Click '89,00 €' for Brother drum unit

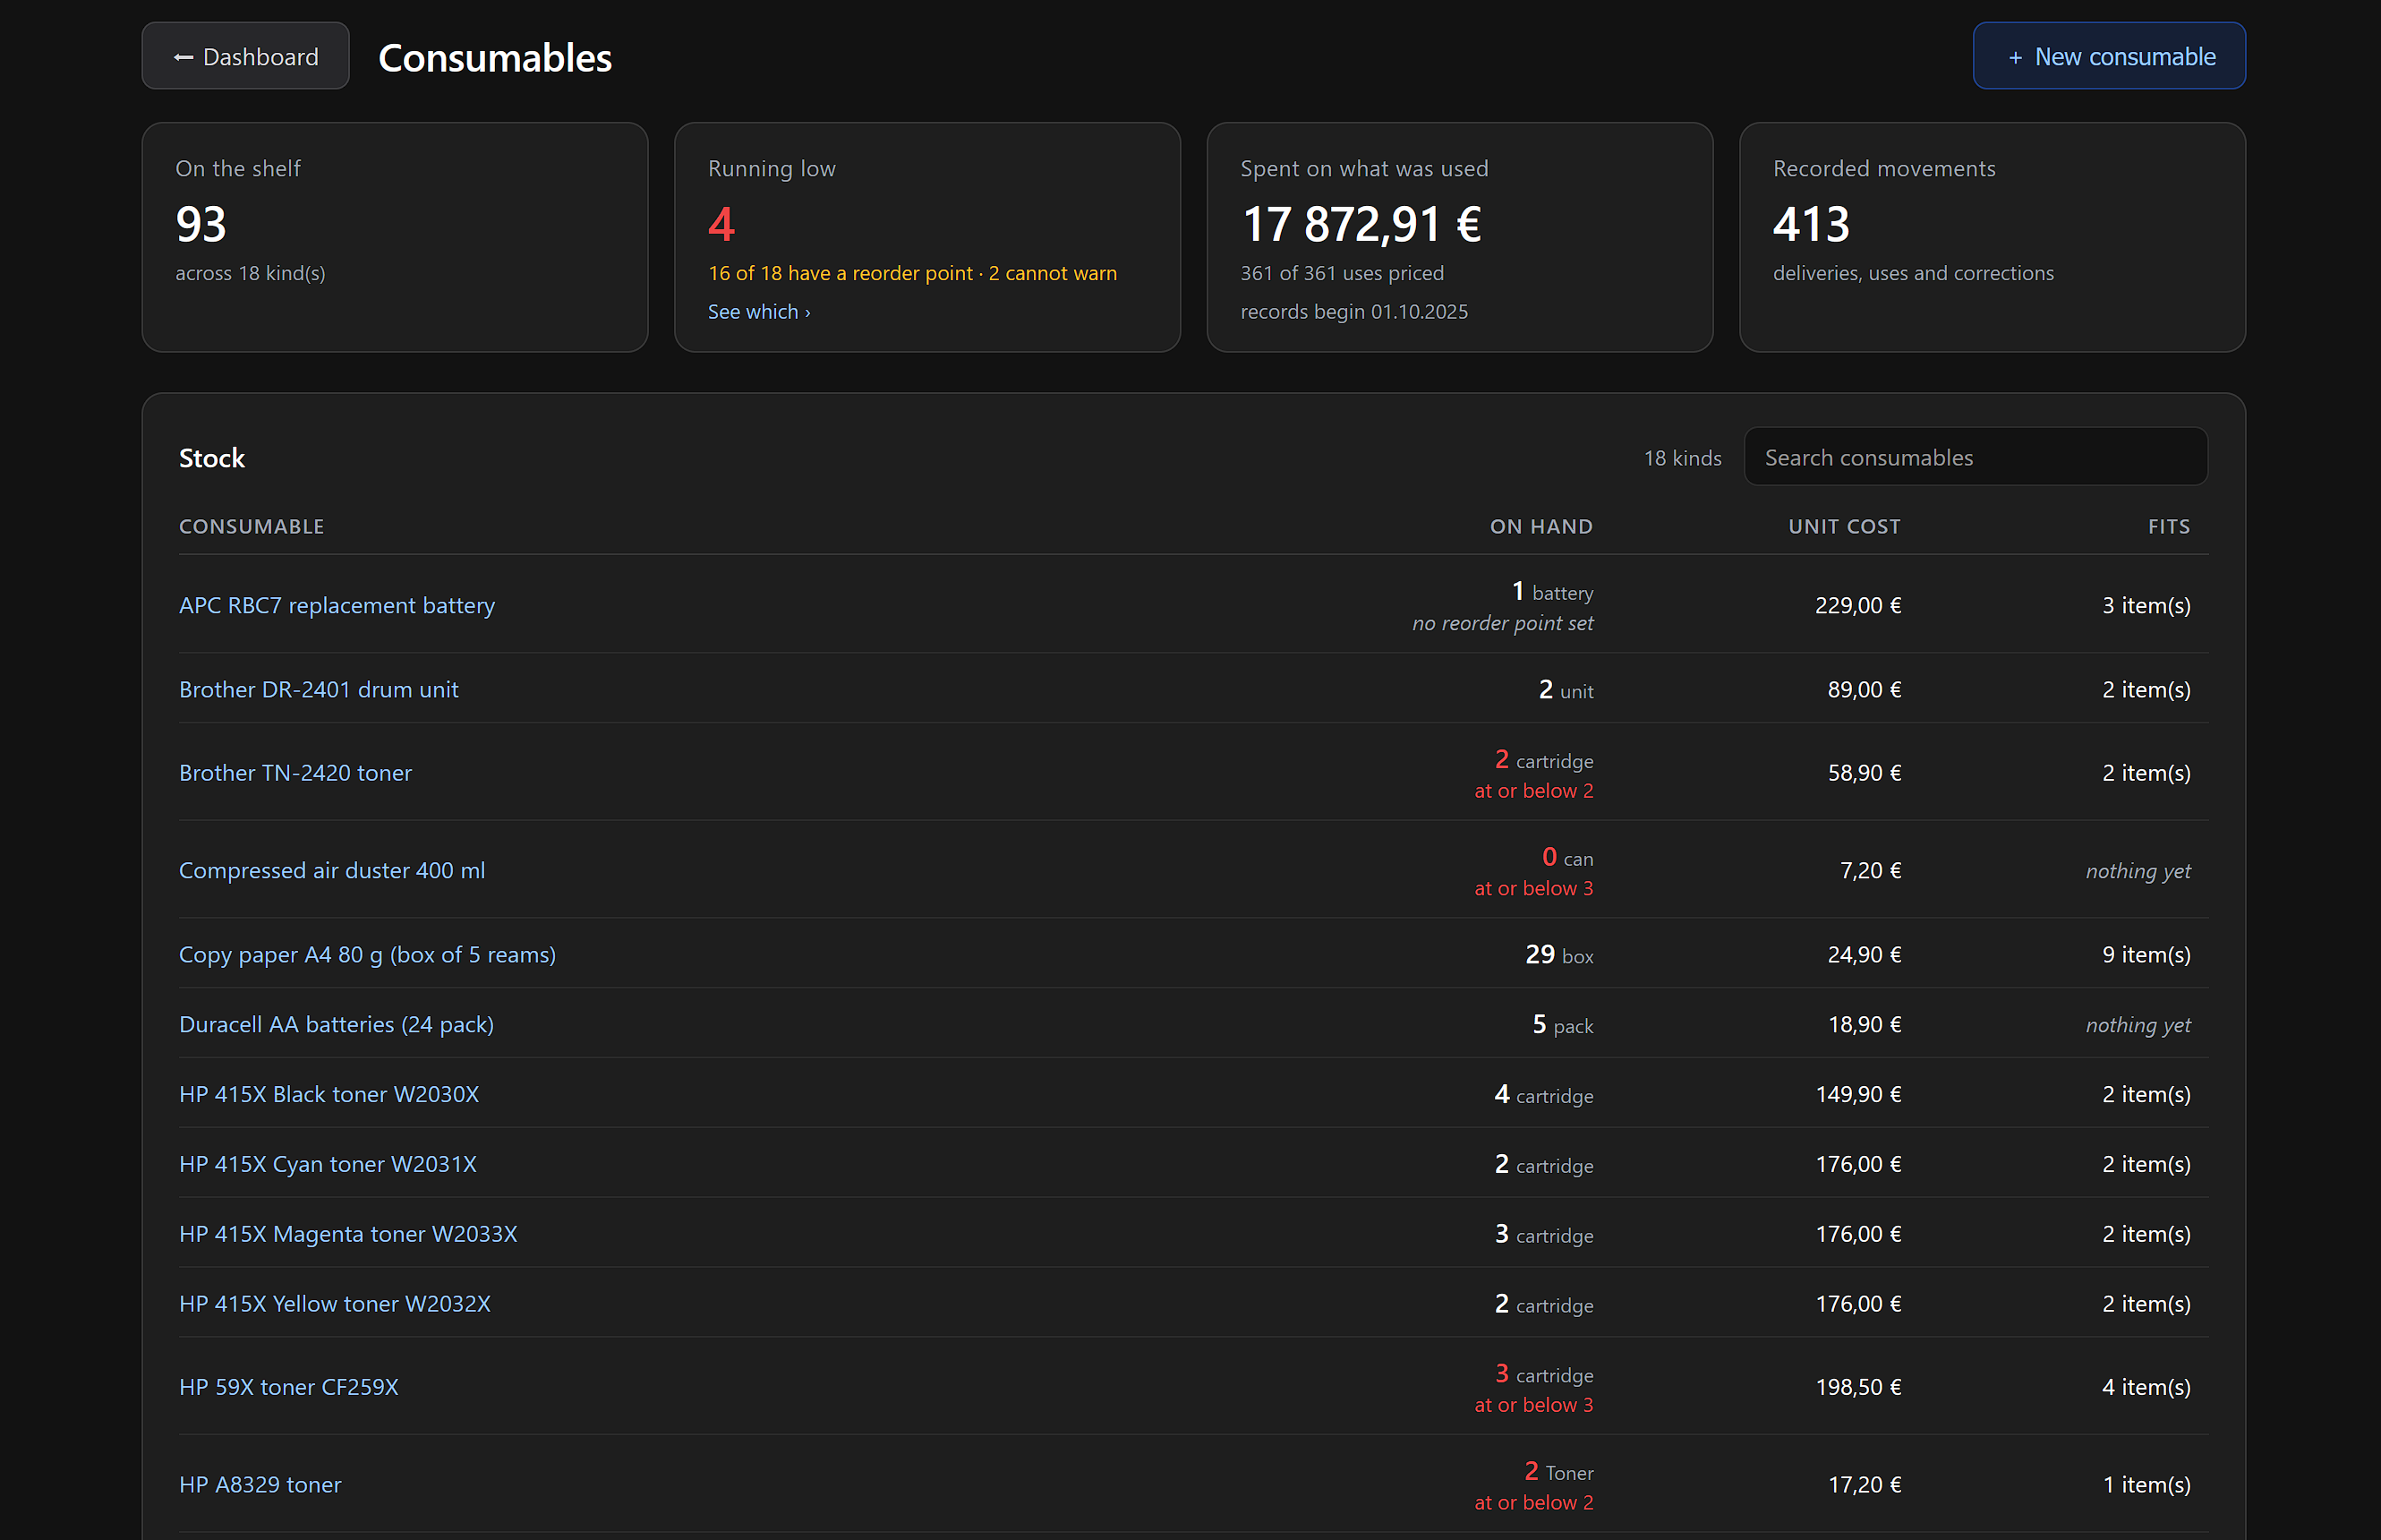tap(1865, 689)
